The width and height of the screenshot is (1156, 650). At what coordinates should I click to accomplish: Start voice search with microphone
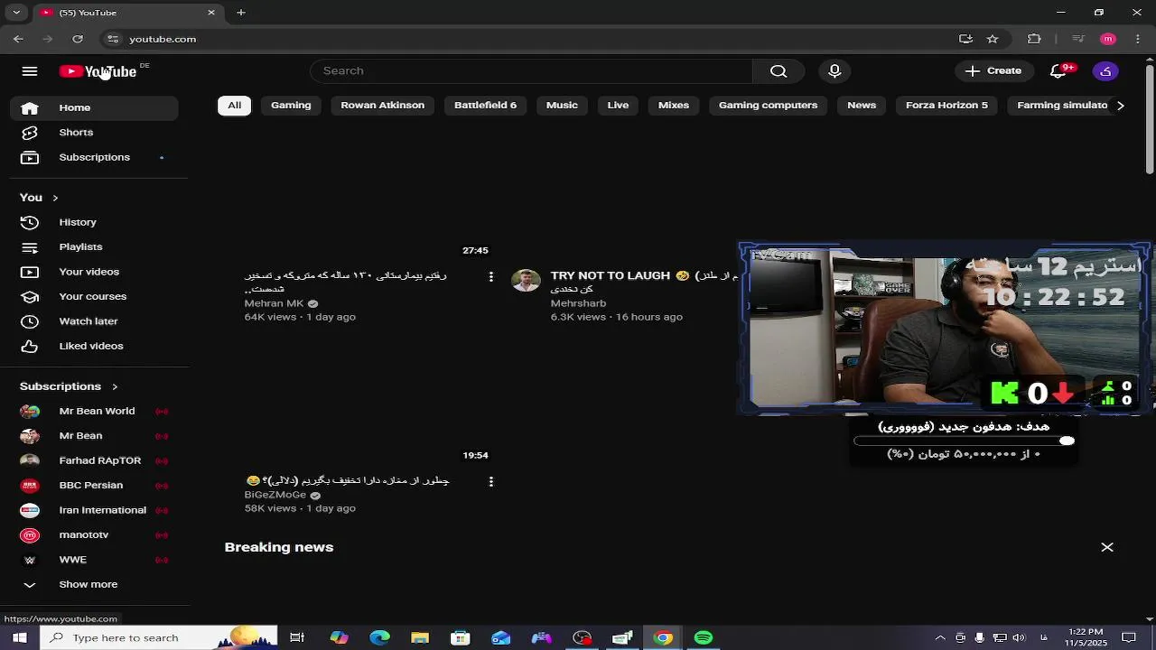(x=834, y=71)
